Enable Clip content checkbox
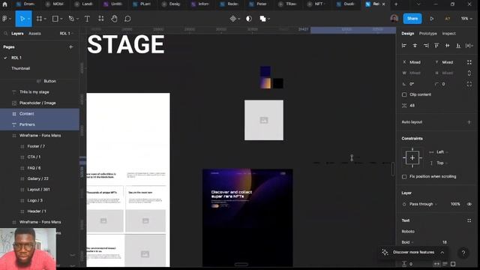Screen dimensions: 480x270 click(404, 94)
